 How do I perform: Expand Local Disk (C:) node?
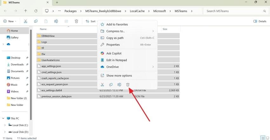pyautogui.click(x=5, y=125)
